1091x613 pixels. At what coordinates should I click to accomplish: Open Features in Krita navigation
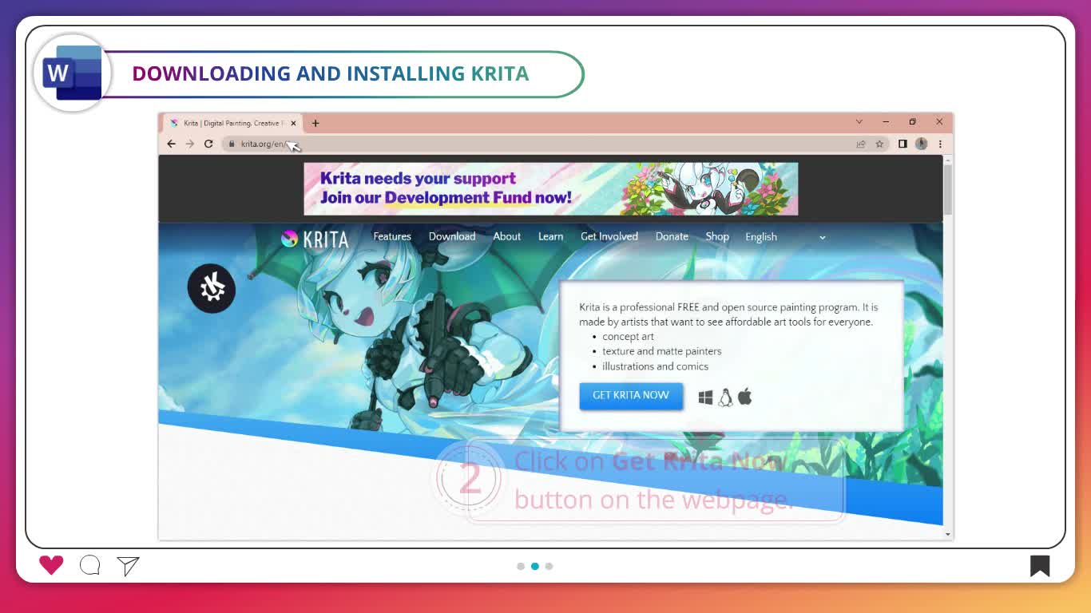click(392, 236)
